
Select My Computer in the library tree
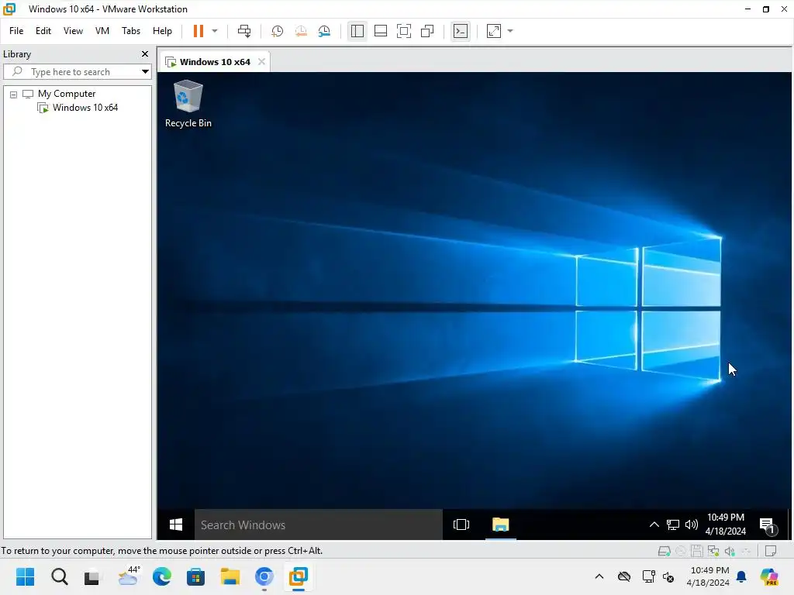tap(67, 94)
